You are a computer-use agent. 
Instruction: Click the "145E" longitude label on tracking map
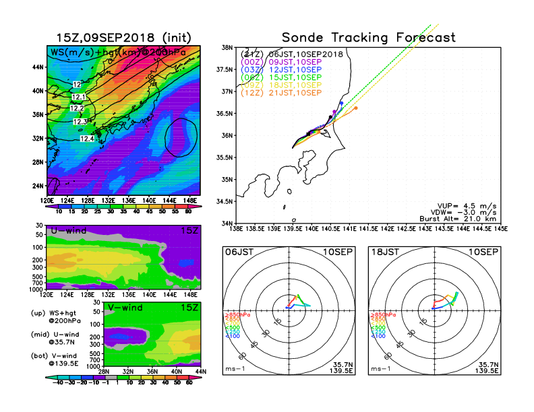pos(500,229)
